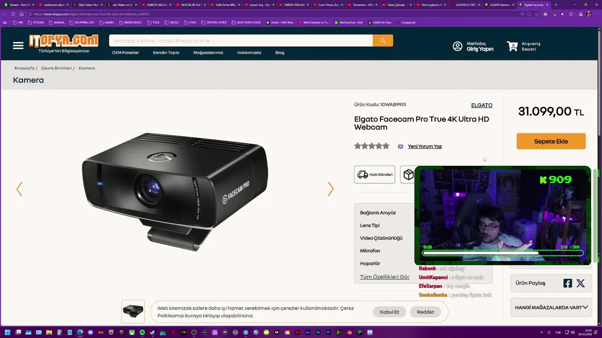The image size is (602, 338).
Task: Bookmark this page star icon
Action: pyautogui.click(x=537, y=14)
